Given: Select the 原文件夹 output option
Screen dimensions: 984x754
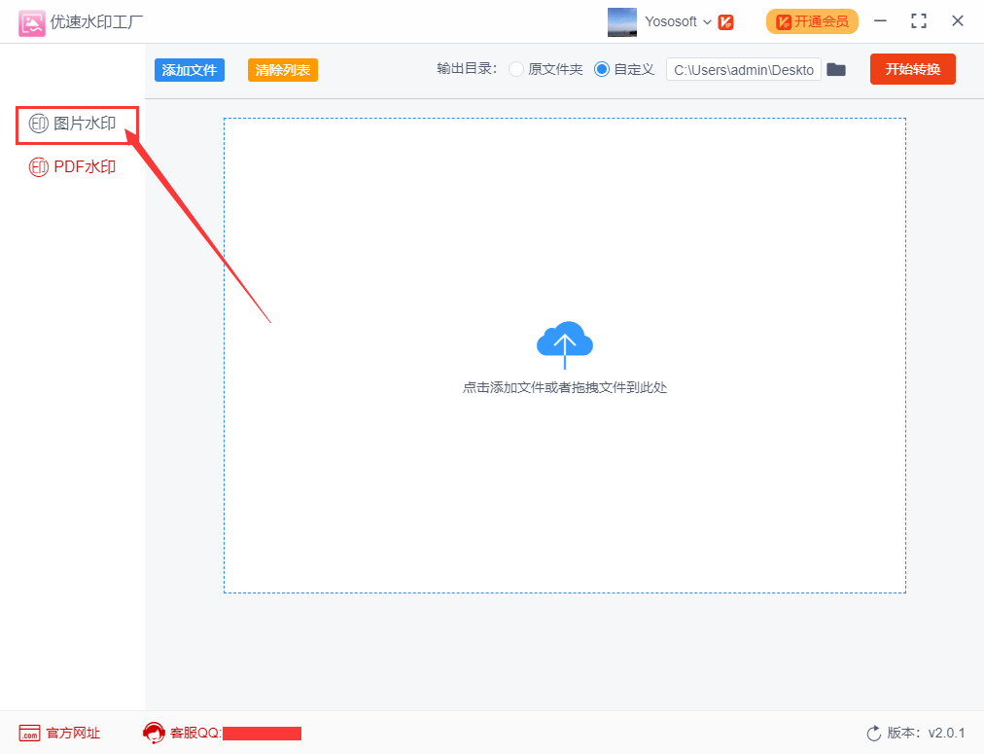Looking at the screenshot, I should (516, 70).
